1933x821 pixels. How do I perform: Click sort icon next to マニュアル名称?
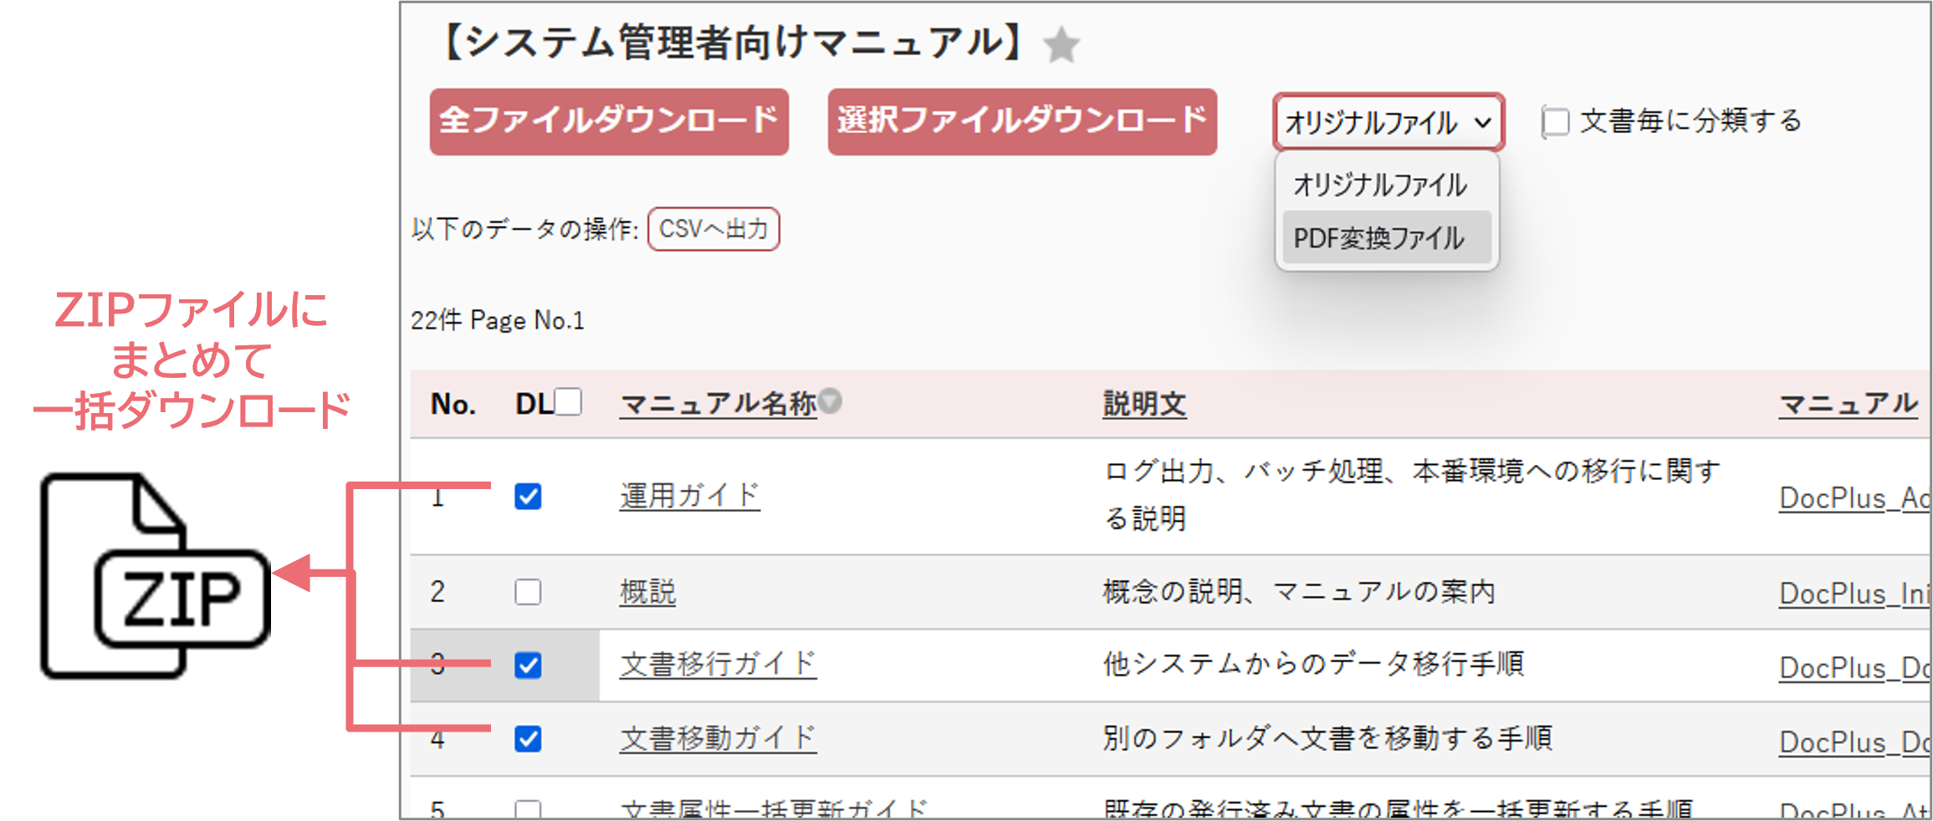830,401
